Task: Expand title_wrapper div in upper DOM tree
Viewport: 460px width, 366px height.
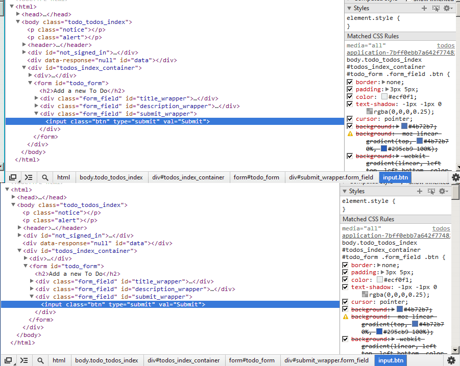Action: coord(36,98)
